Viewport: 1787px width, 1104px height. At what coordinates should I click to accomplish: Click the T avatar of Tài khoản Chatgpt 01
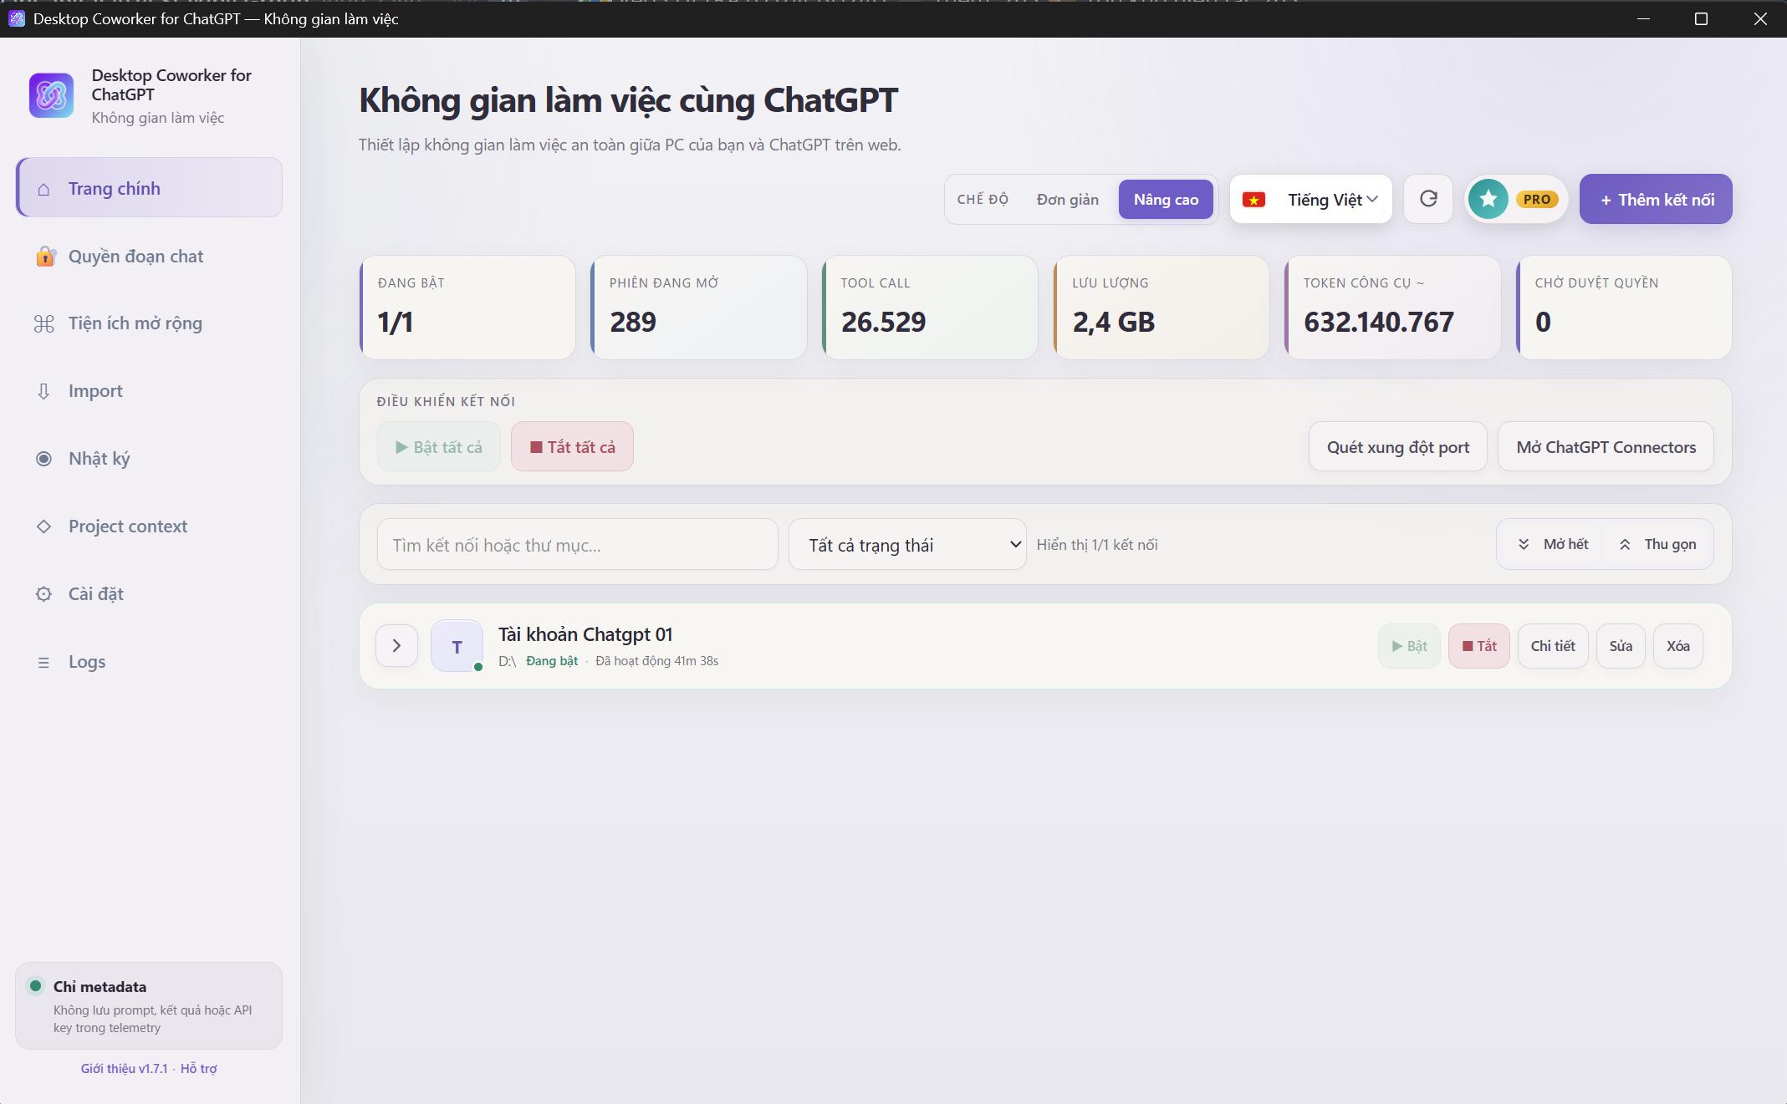pyautogui.click(x=457, y=646)
